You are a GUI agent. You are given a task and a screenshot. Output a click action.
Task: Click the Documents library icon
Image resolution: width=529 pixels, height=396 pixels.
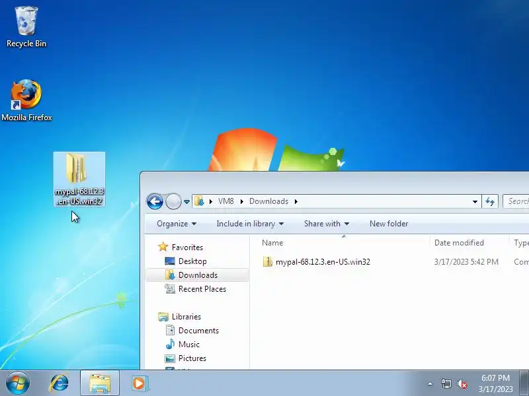(170, 330)
